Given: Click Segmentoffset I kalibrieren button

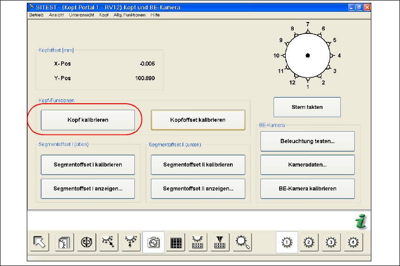Looking at the screenshot, I should (x=88, y=165).
